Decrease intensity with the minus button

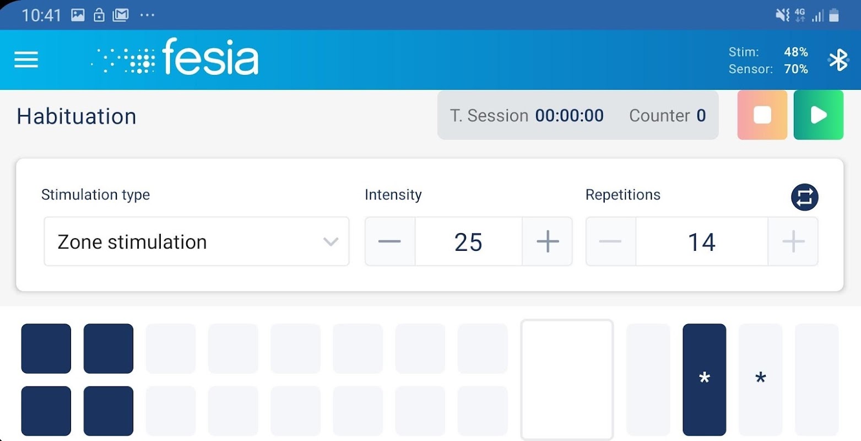click(x=390, y=241)
